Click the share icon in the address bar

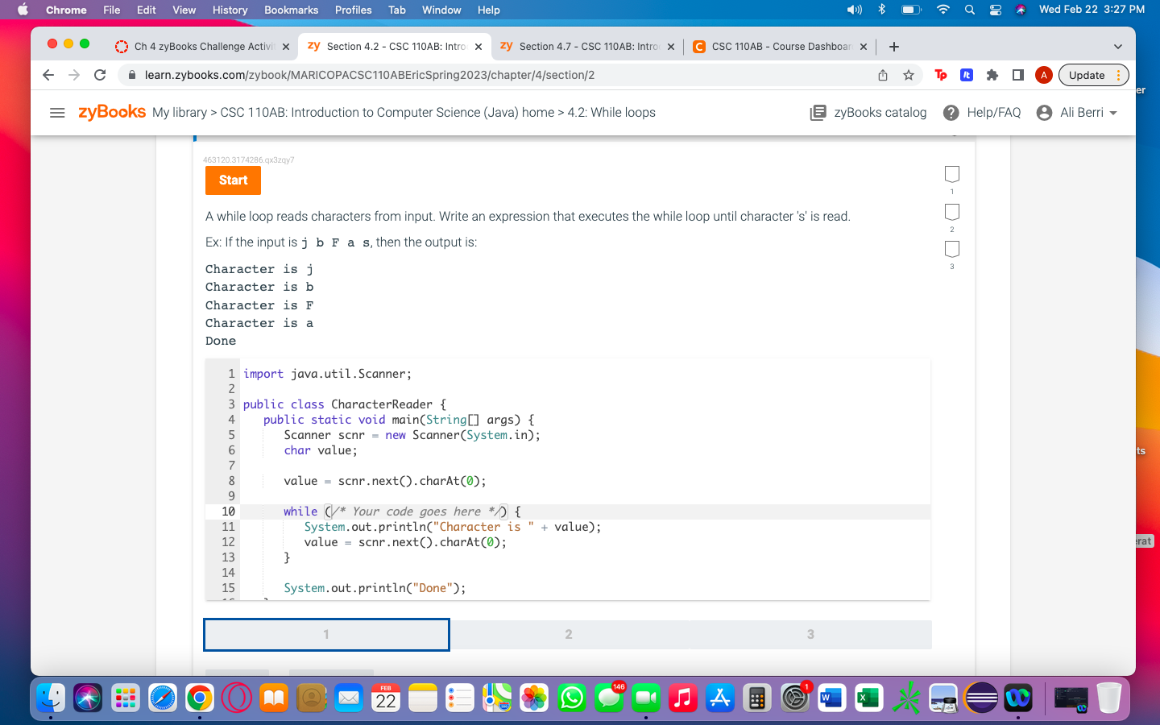883,75
